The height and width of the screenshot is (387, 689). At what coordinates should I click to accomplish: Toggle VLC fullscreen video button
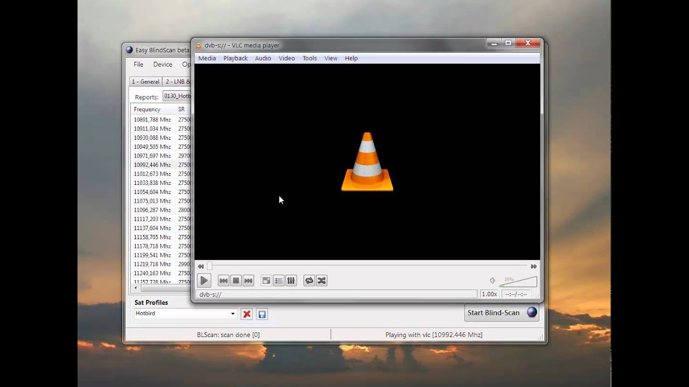(266, 281)
